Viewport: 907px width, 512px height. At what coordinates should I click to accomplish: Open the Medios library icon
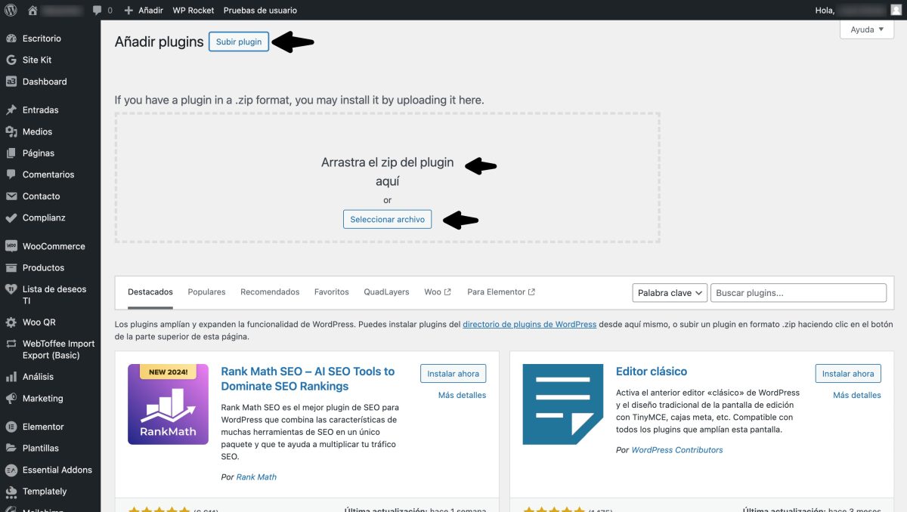pyautogui.click(x=12, y=131)
